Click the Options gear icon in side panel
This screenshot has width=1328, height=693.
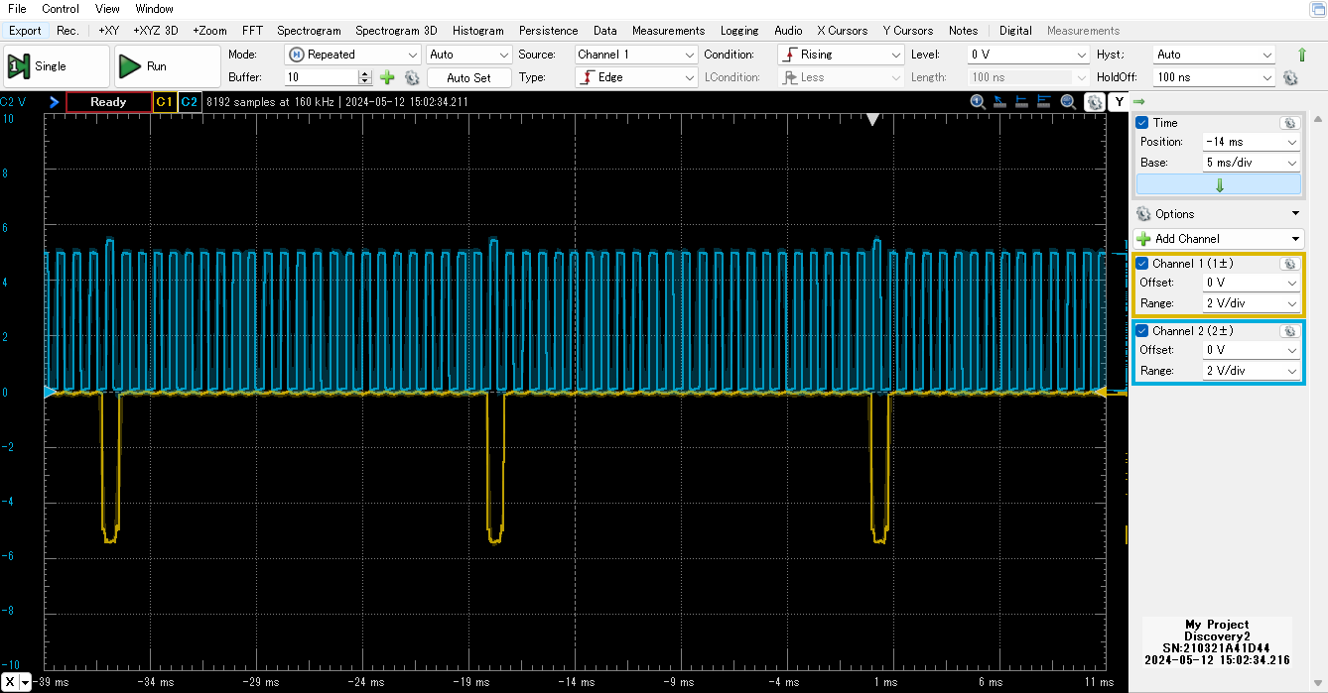1143,214
